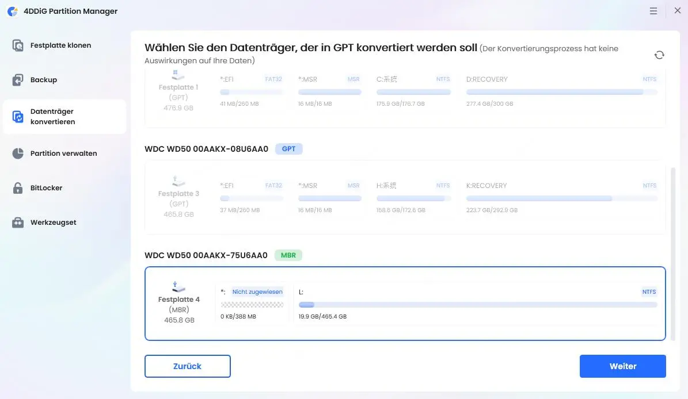Click the C:系统 partition usage bar
Image resolution: width=688 pixels, height=399 pixels.
tap(413, 92)
